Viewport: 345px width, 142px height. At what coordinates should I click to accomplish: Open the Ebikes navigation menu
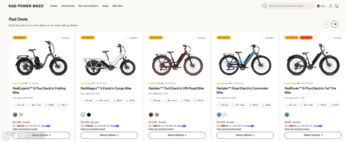[54, 6]
